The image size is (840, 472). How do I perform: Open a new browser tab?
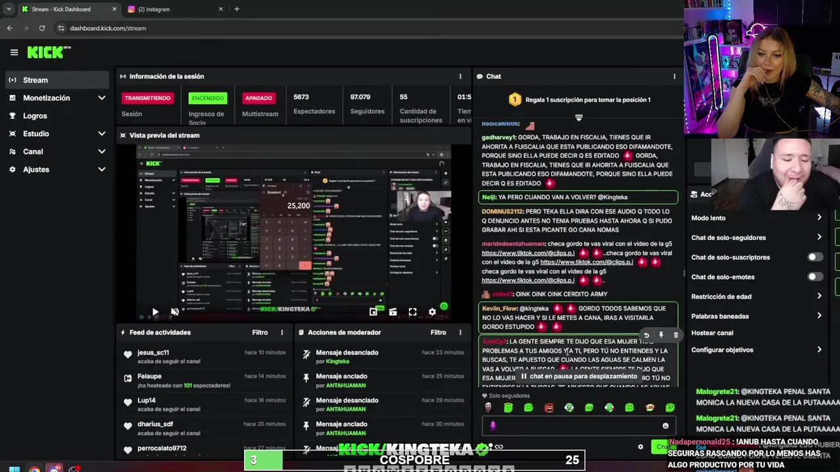[237, 9]
